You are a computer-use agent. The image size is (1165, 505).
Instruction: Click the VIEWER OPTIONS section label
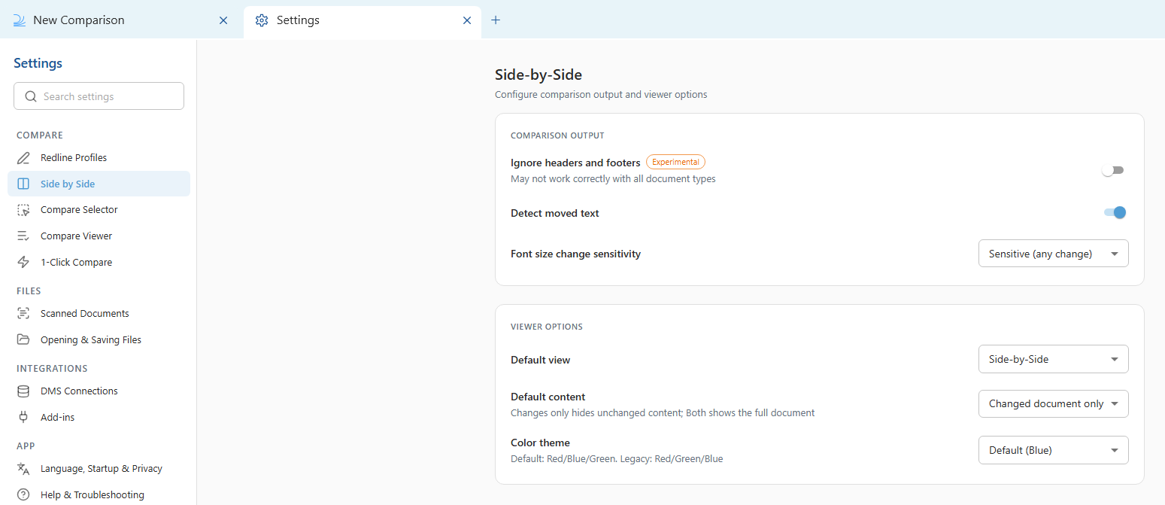(547, 327)
